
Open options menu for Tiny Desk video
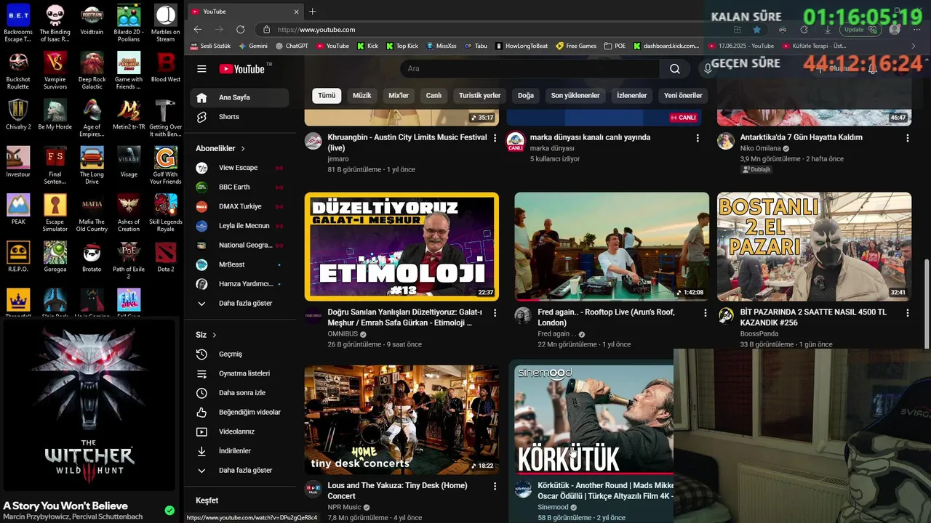tap(495, 487)
